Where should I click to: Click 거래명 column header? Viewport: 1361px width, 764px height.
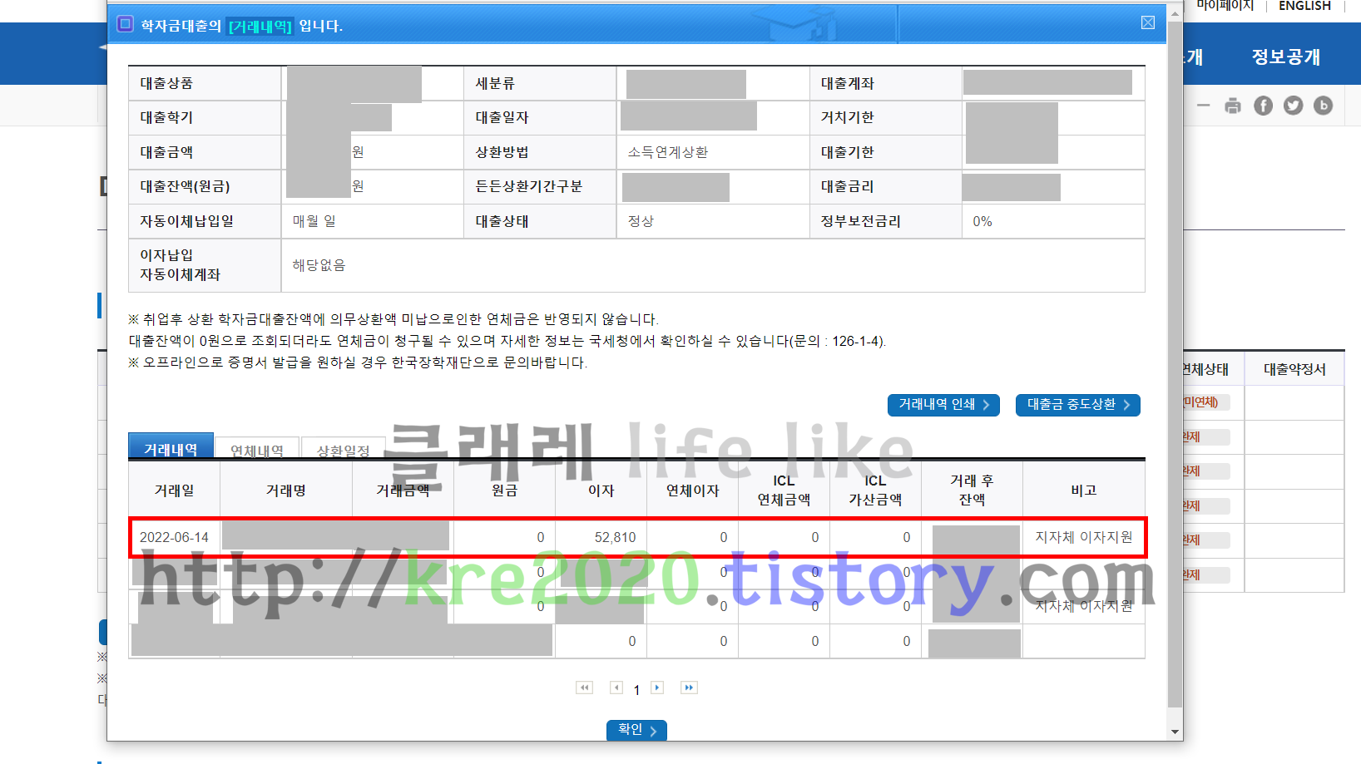285,490
